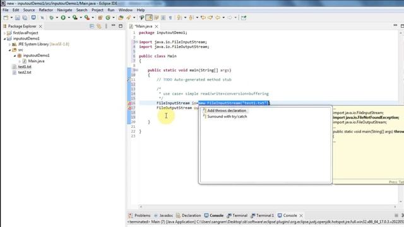Open Package Explorer View Menu dots

(106, 26)
